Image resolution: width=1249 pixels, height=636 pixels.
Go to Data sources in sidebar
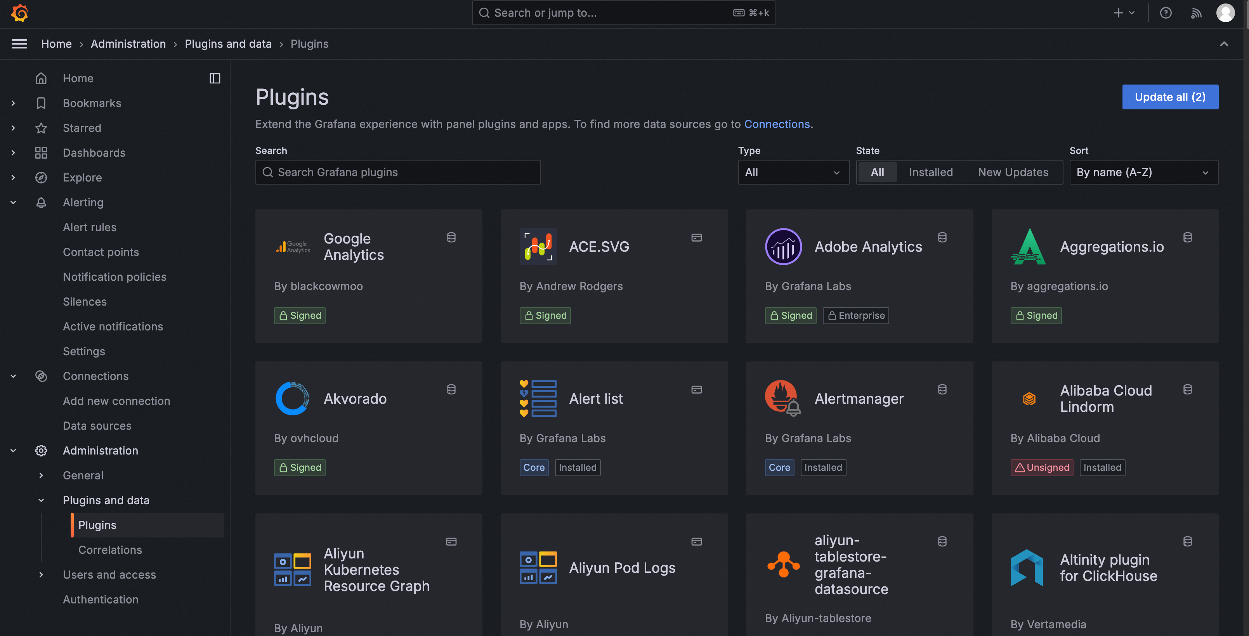point(97,426)
